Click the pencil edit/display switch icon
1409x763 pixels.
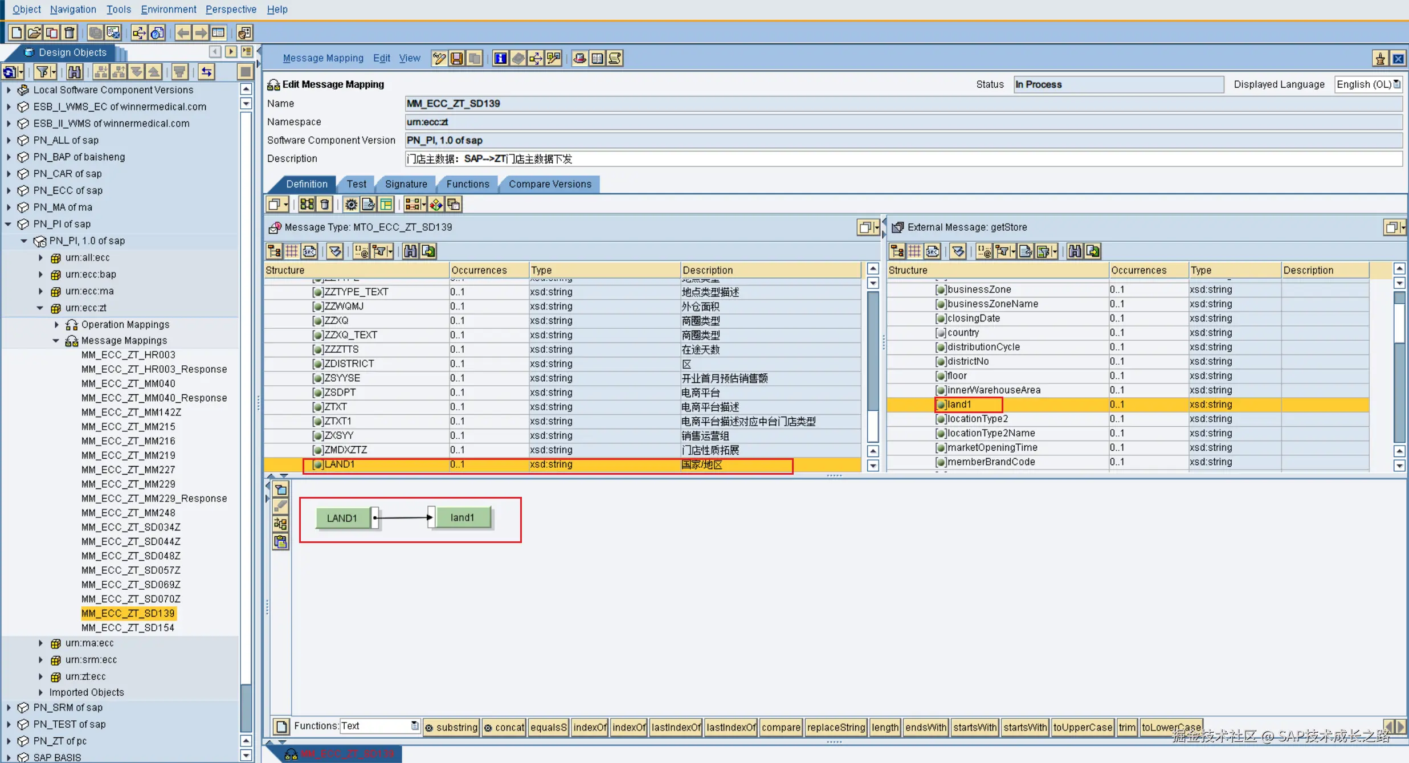click(x=439, y=58)
